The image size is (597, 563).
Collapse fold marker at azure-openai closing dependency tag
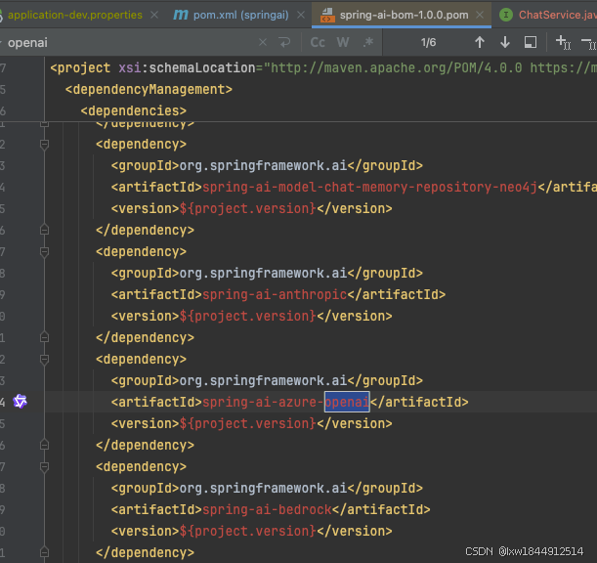[x=44, y=445]
